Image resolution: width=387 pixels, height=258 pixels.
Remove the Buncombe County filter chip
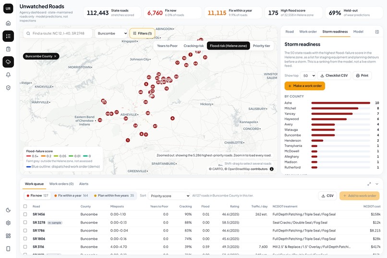click(x=55, y=56)
